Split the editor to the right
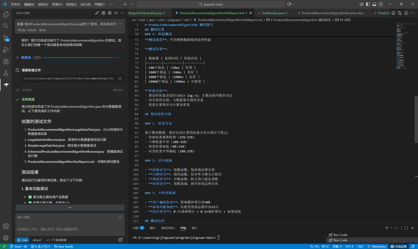Screen dimensions: 418x249 tap(406, 13)
